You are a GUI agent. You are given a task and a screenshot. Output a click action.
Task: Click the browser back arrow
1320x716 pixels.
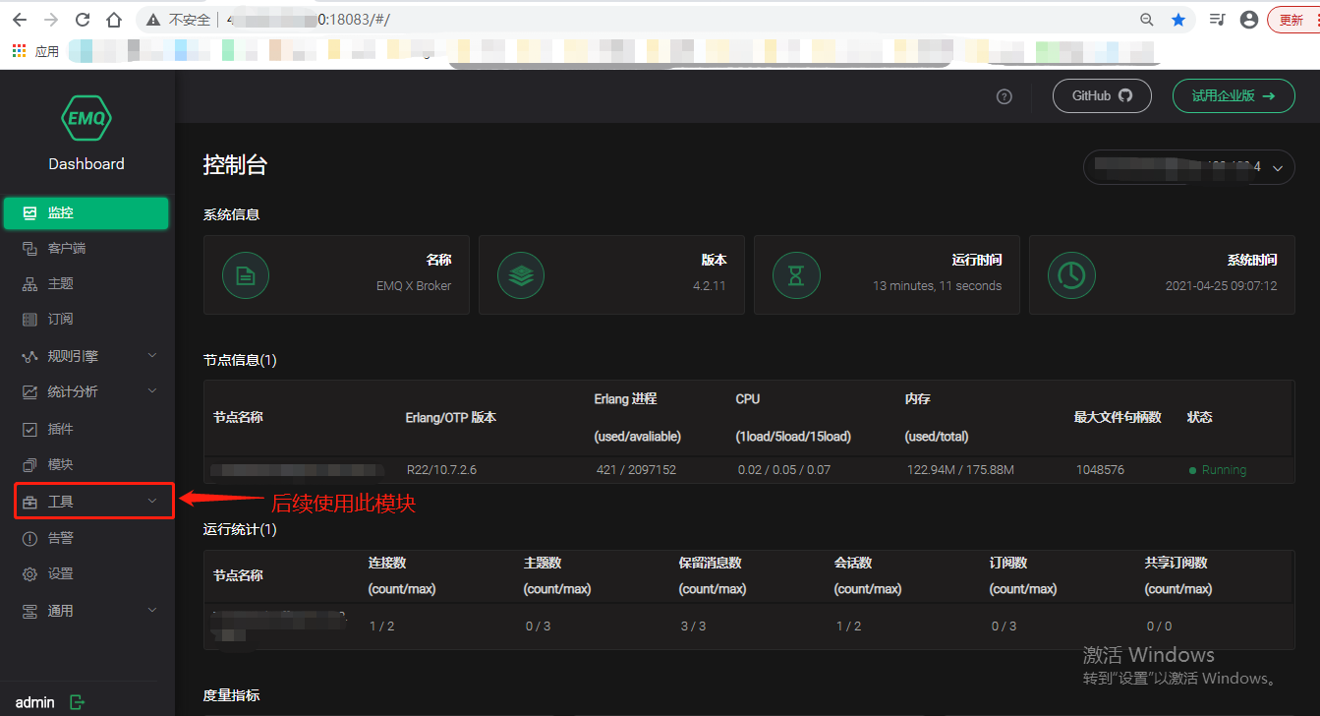pos(20,20)
